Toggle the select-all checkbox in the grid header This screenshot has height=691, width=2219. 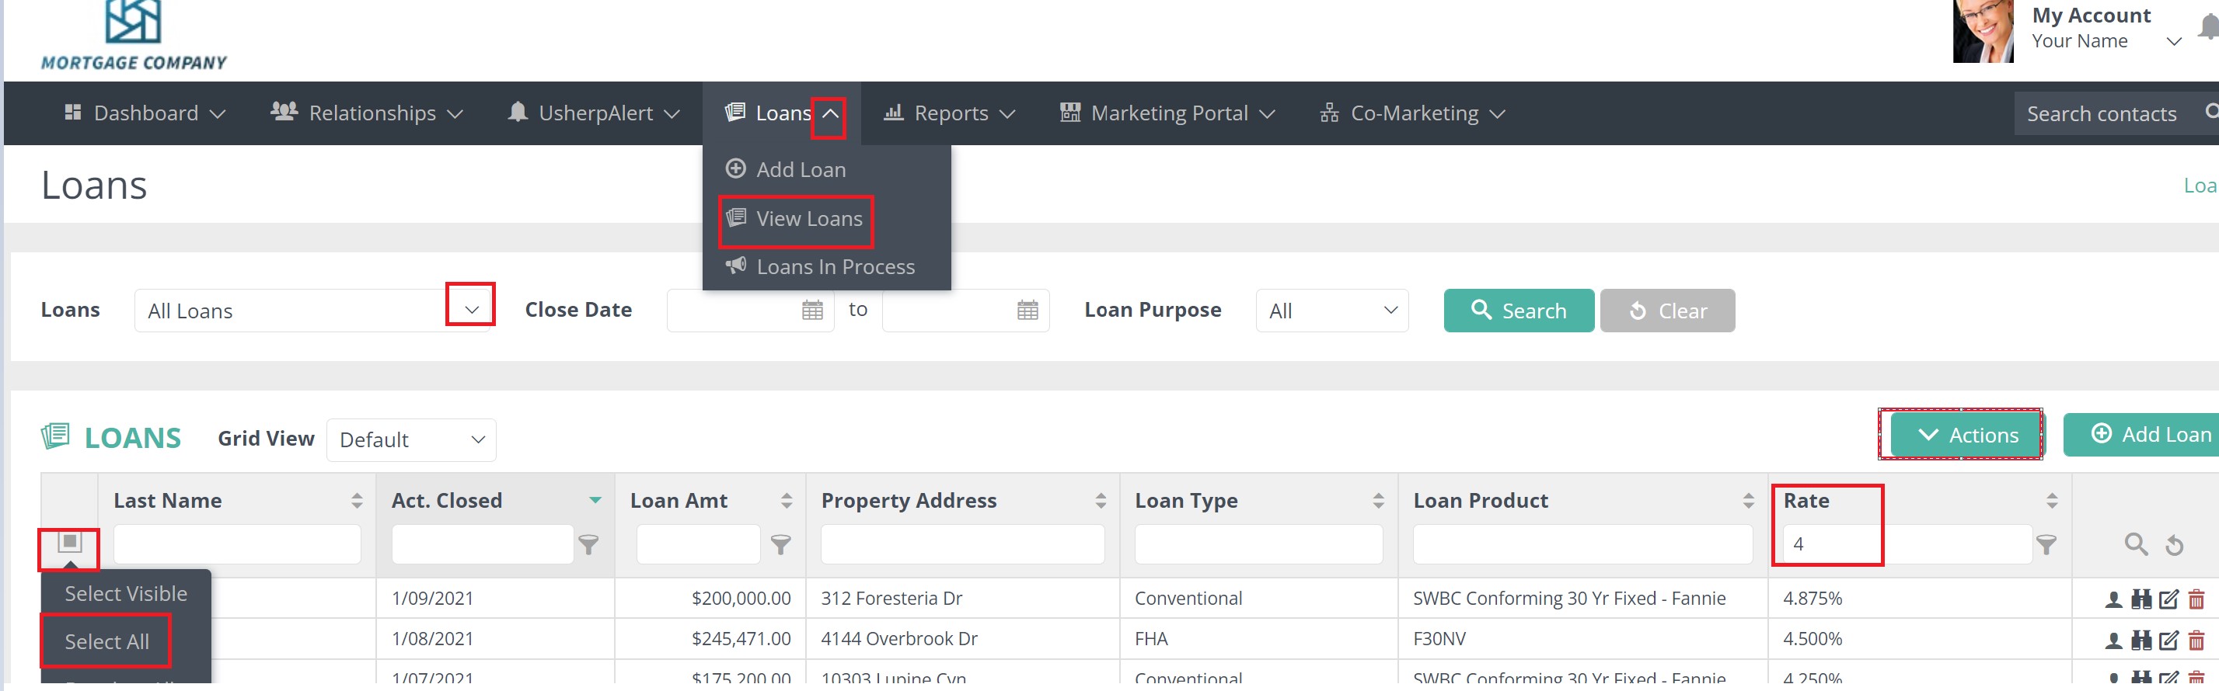(x=70, y=542)
